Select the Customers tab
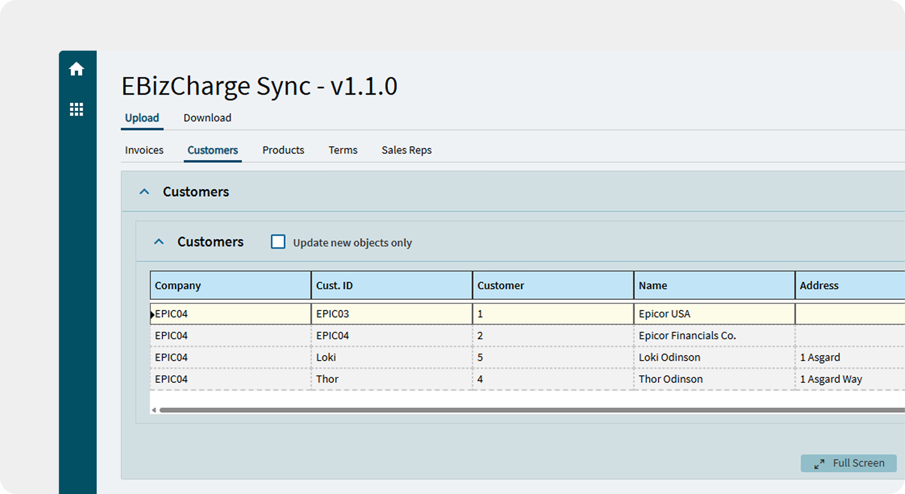Image resolution: width=905 pixels, height=494 pixels. (x=213, y=150)
